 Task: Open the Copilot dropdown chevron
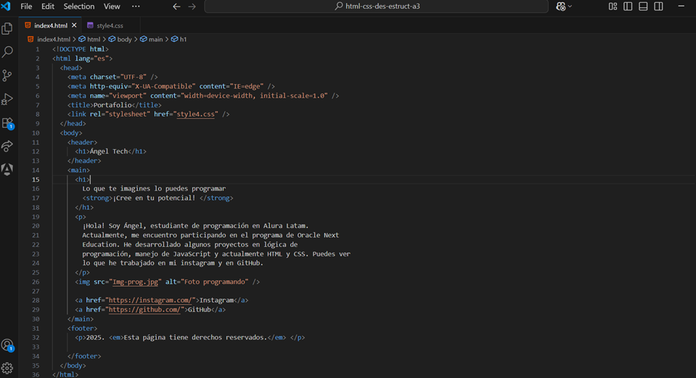(570, 7)
